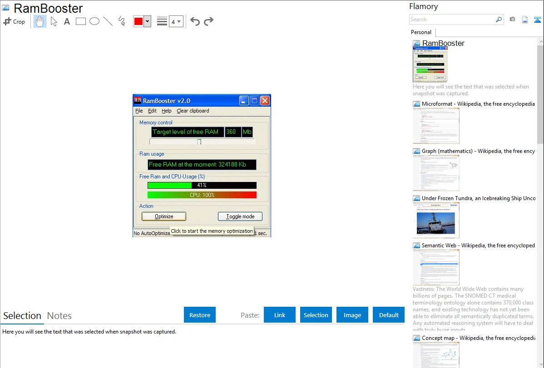Select the straight line tool
This screenshot has width=544, height=368.
108,21
